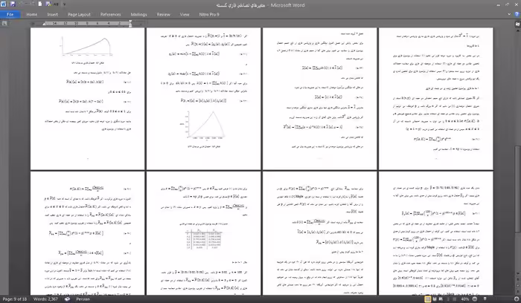Image resolution: width=521 pixels, height=303 pixels.
Task: Click the page containing triangular chart
Action: pyautogui.click(x=204, y=99)
